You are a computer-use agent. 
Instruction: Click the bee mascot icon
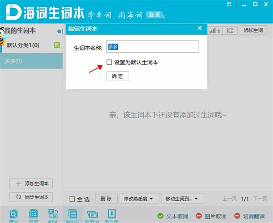coord(3,36)
